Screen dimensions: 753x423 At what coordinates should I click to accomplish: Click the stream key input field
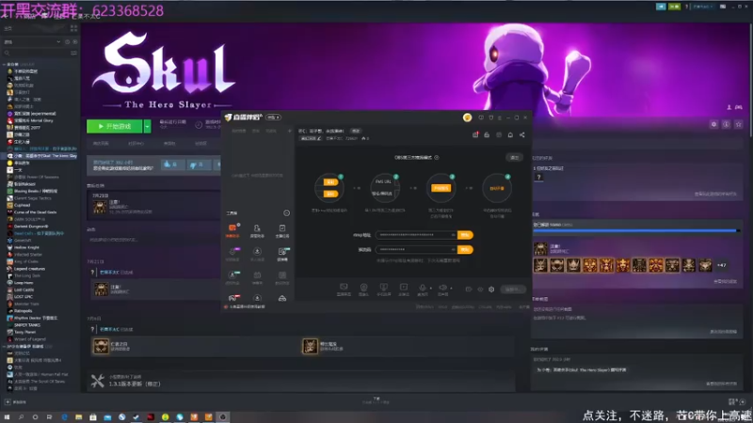pyautogui.click(x=416, y=249)
